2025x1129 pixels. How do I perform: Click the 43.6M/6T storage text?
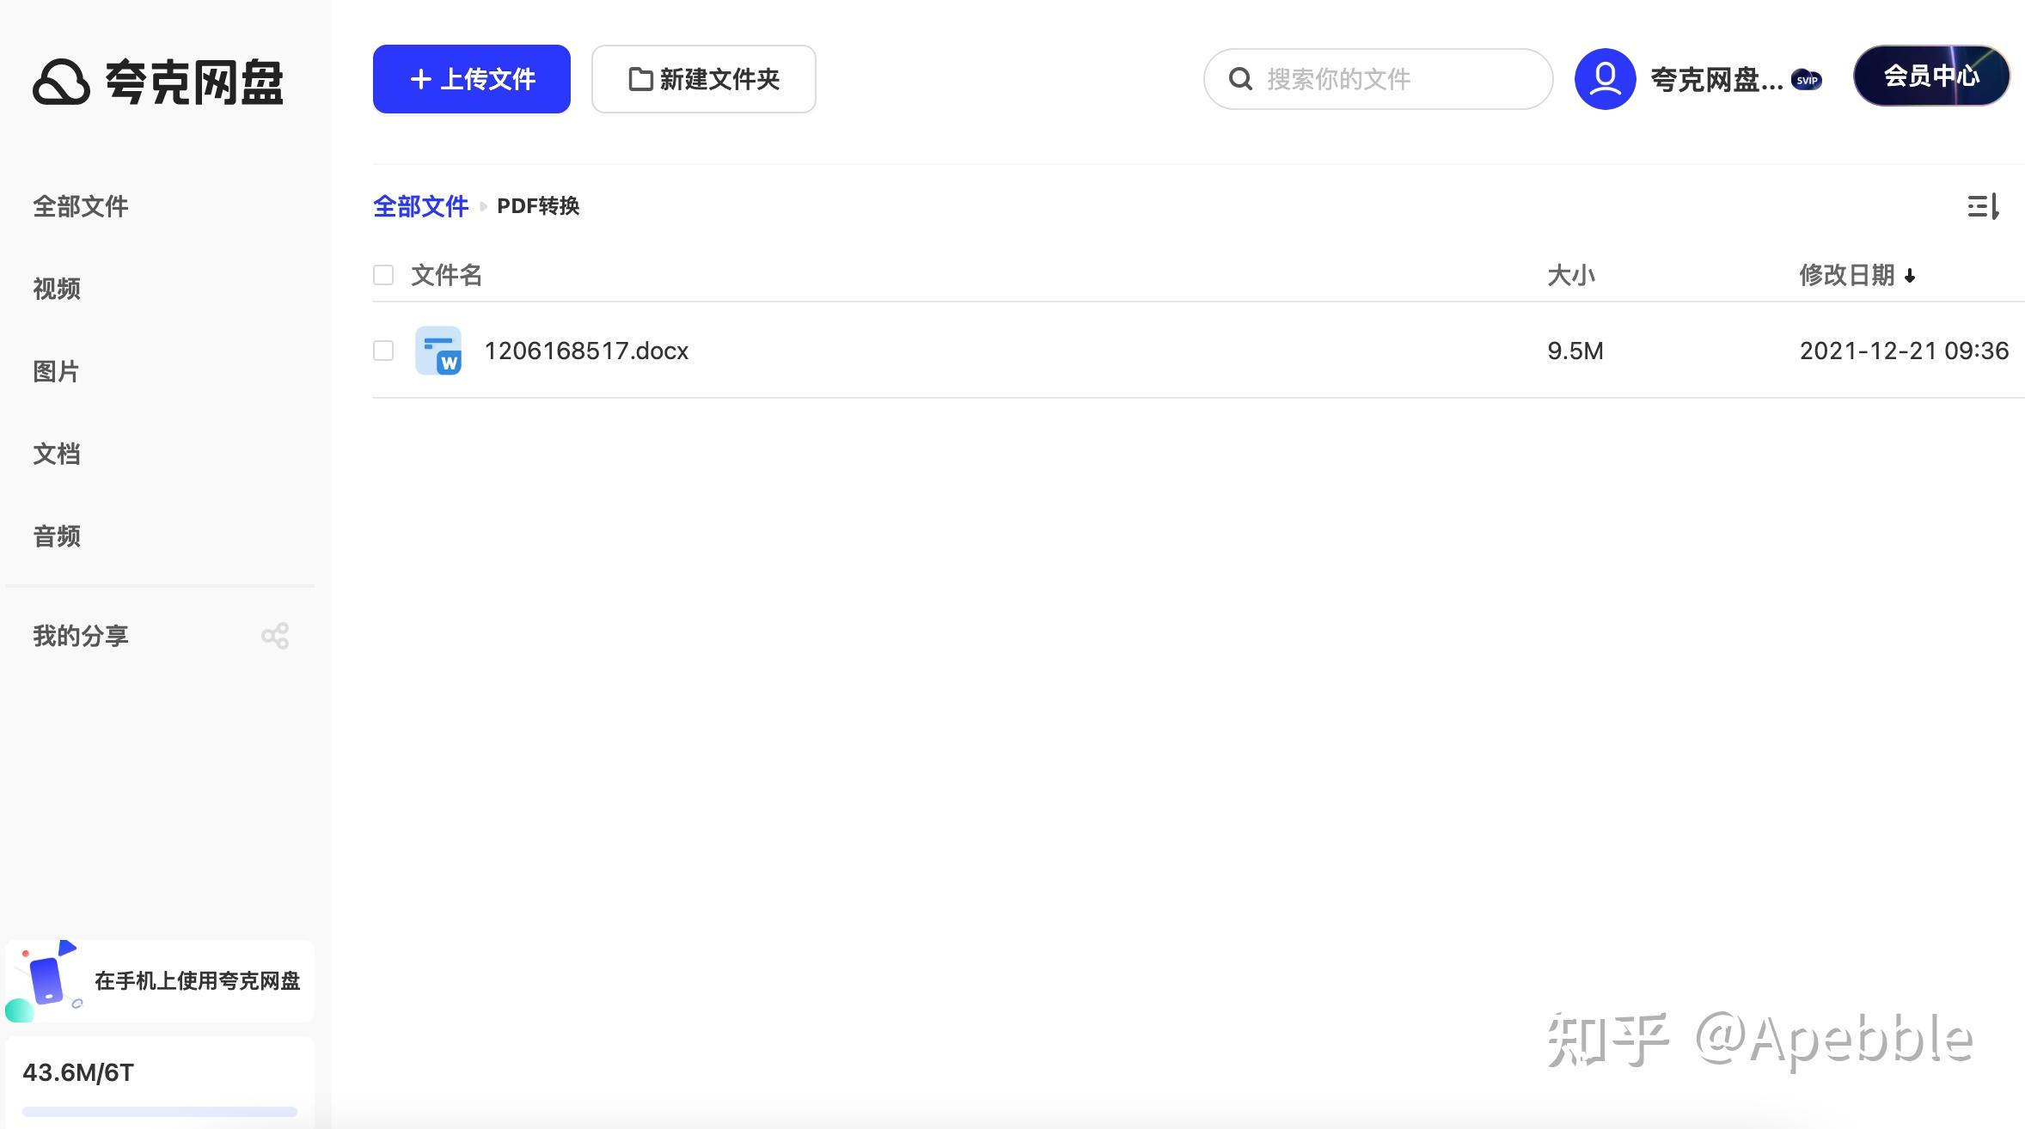(x=78, y=1072)
